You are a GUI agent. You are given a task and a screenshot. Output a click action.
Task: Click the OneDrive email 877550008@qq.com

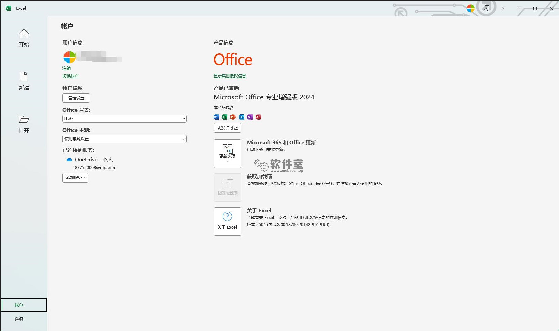coord(95,168)
